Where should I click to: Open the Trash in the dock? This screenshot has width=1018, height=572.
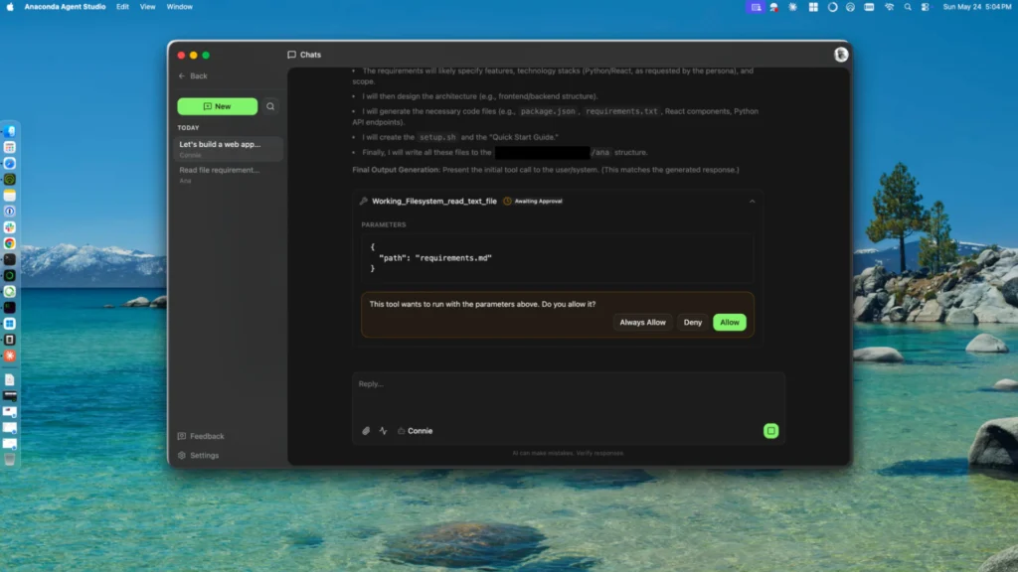[x=10, y=459]
